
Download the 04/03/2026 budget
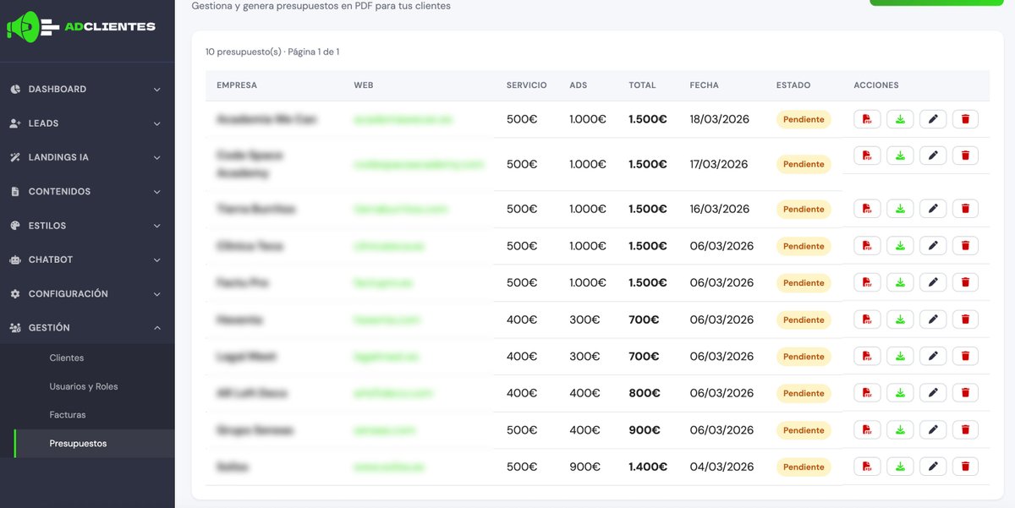pyautogui.click(x=900, y=467)
